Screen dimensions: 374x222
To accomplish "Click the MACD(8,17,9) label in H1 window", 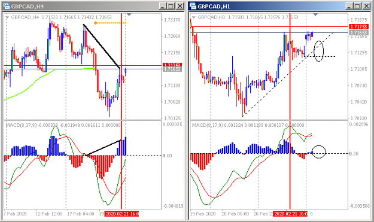I will pyautogui.click(x=208, y=125).
